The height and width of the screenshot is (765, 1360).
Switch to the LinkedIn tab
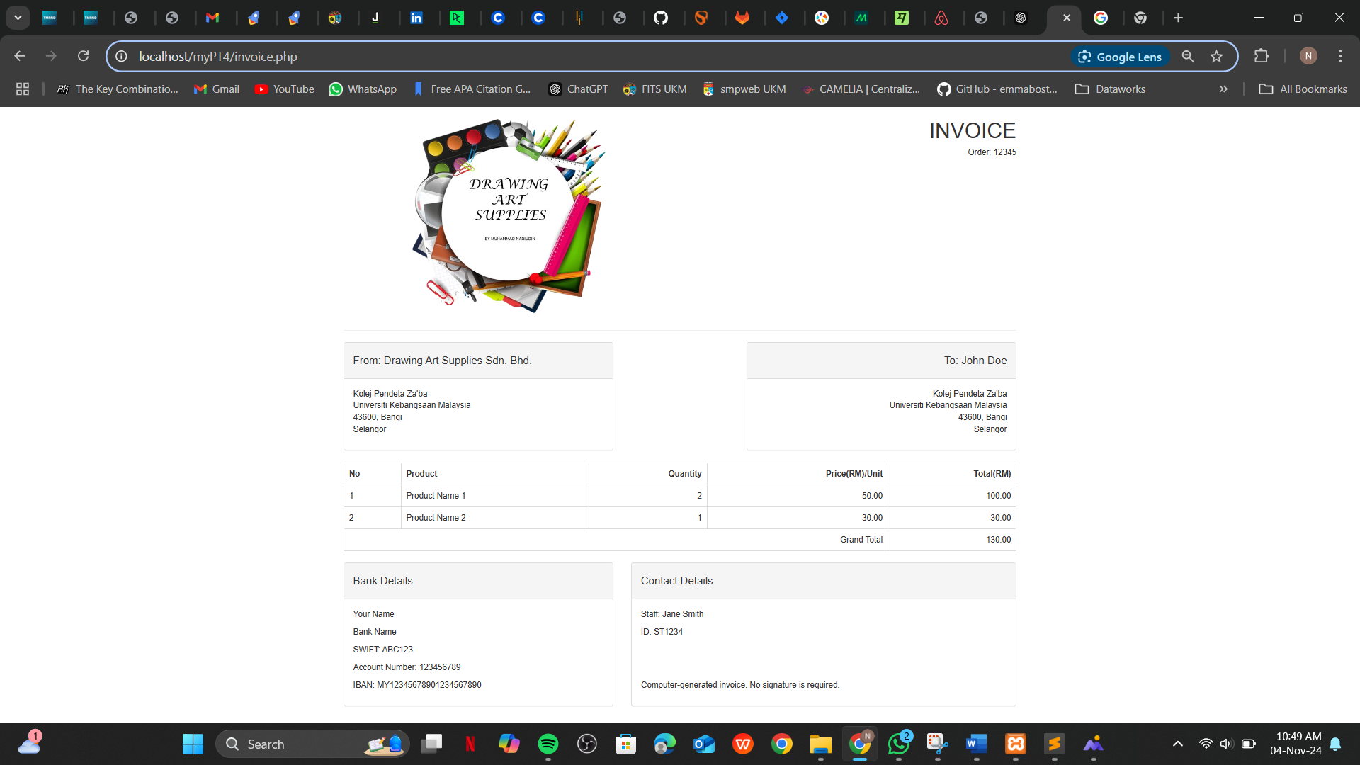[x=417, y=17]
